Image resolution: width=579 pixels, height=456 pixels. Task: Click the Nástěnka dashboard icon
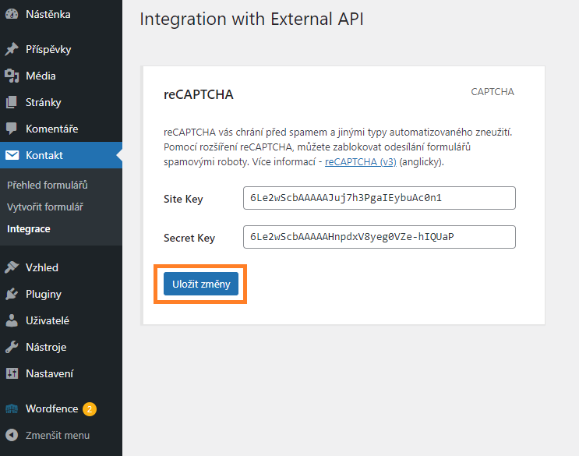click(12, 14)
